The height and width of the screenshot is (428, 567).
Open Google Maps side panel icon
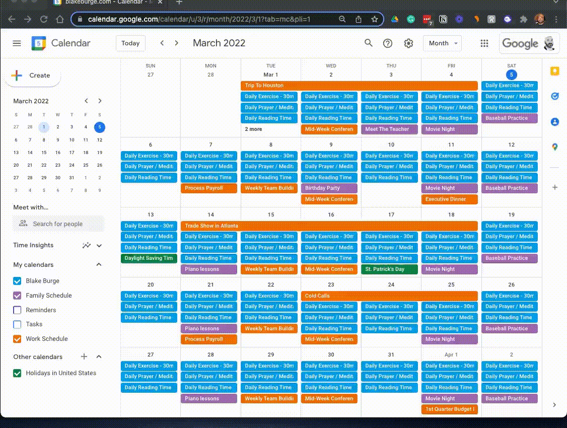point(555,147)
